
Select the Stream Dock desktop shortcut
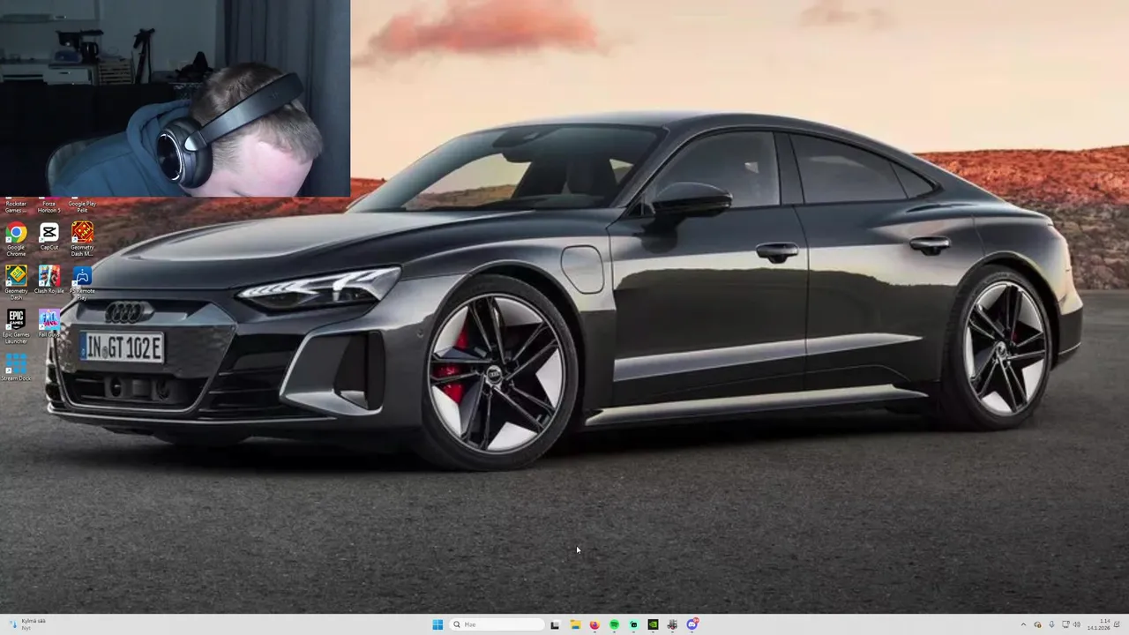pos(16,368)
